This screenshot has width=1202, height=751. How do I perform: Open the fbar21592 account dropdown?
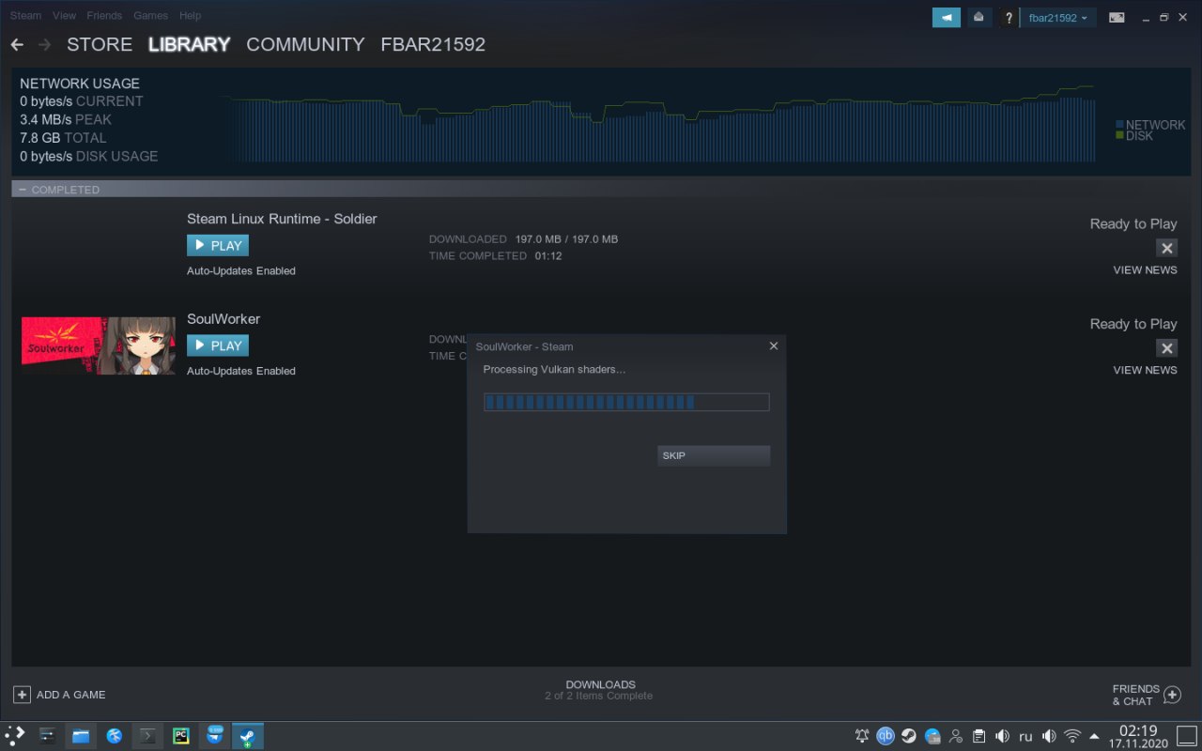click(x=1057, y=18)
